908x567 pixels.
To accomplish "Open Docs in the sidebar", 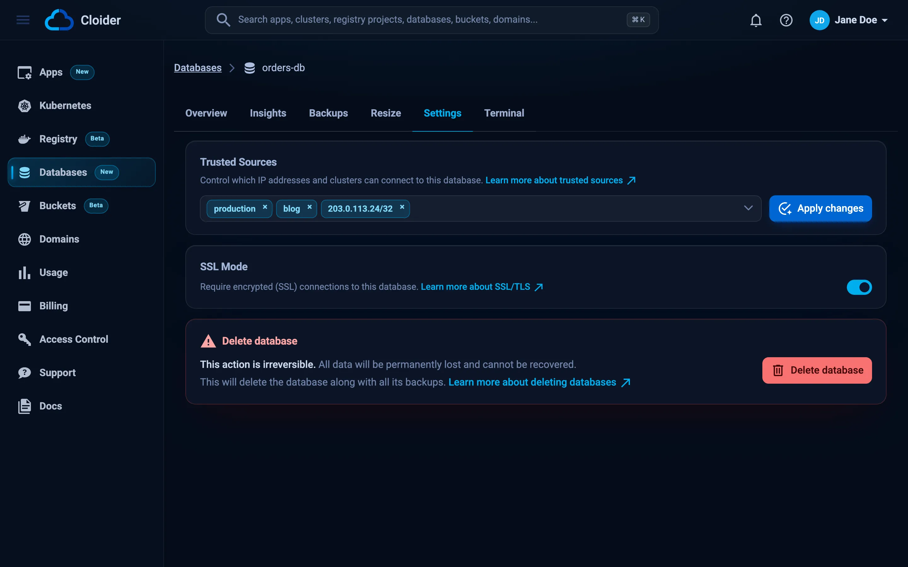I will pyautogui.click(x=81, y=406).
